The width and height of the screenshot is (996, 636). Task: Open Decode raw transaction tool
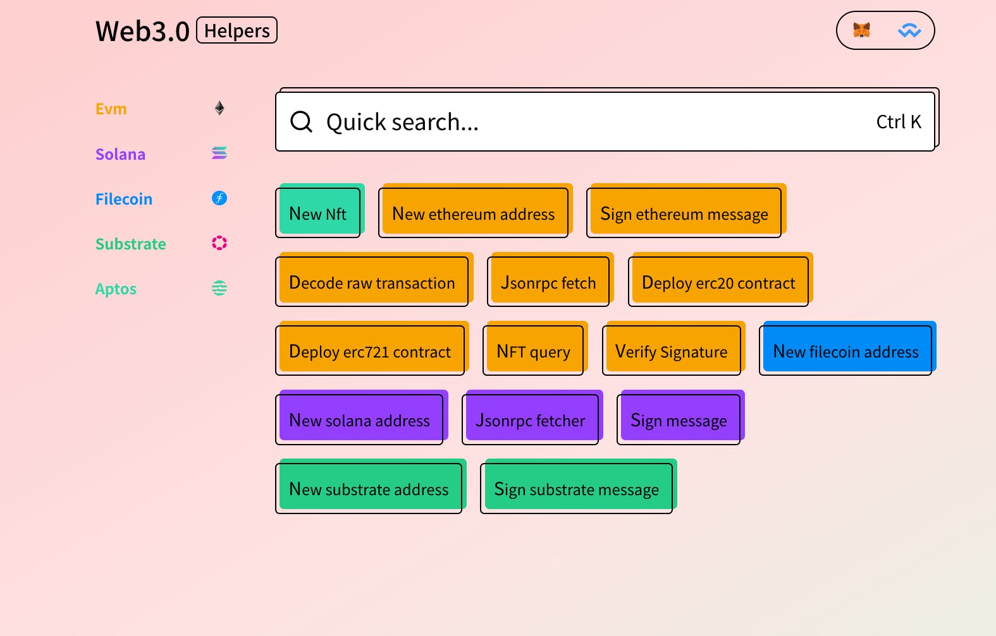[x=372, y=282]
